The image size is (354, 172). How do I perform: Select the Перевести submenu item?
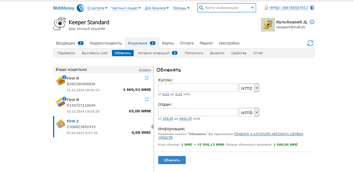66,53
